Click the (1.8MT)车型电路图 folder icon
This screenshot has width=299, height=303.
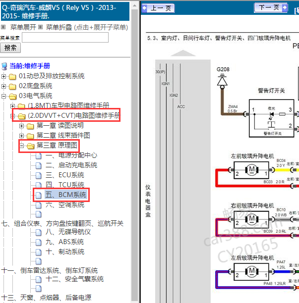click(x=21, y=106)
